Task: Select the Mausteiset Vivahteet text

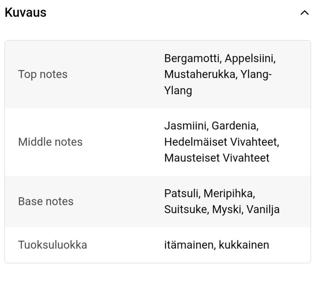Action: point(217,158)
